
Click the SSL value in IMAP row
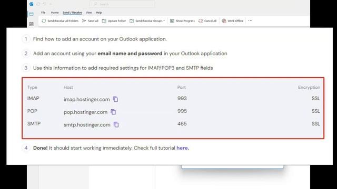pyautogui.click(x=316, y=98)
